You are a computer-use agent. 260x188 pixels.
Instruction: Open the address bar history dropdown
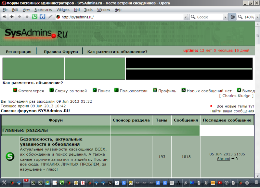point(186,17)
